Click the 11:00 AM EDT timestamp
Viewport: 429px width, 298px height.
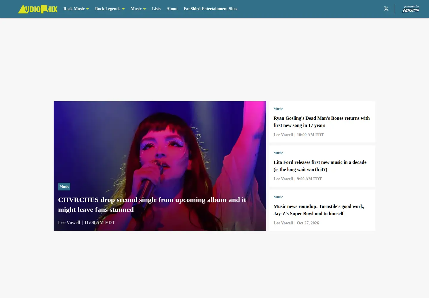100,223
